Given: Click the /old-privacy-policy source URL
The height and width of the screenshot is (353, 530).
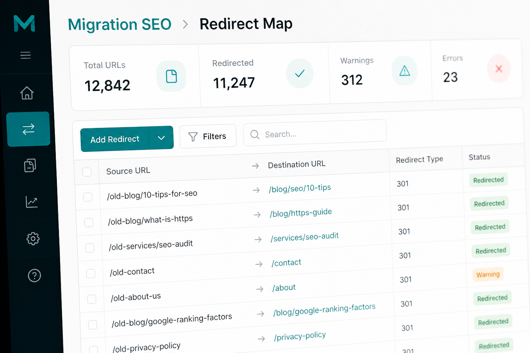Looking at the screenshot, I should 147,347.
